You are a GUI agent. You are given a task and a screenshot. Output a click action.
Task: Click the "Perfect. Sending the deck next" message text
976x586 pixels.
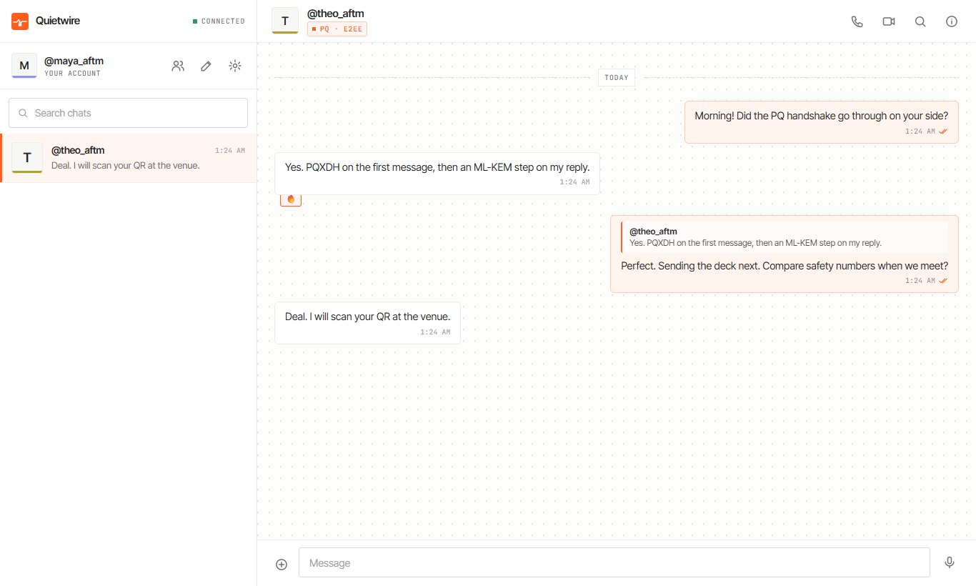point(785,266)
